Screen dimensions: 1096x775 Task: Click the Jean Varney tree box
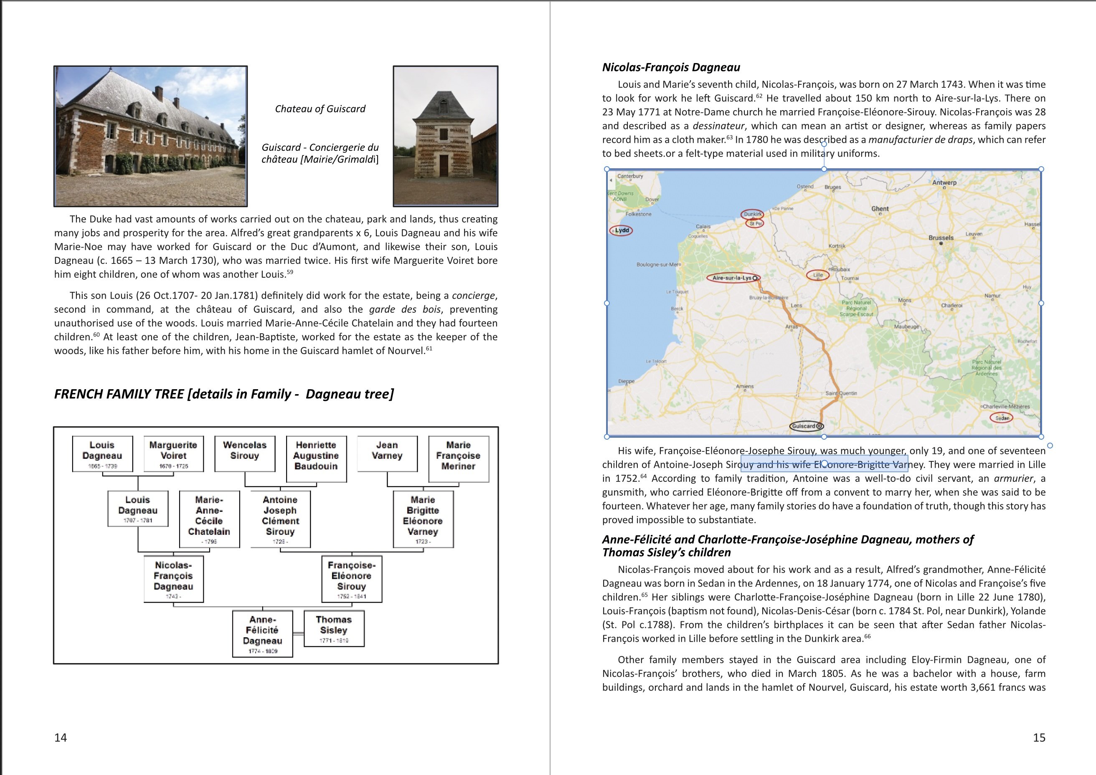pyautogui.click(x=387, y=453)
